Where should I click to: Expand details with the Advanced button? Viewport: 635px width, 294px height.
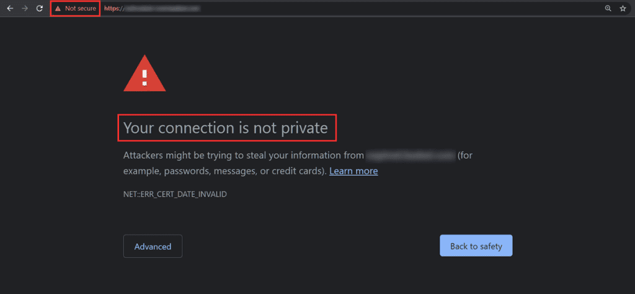[x=153, y=246]
